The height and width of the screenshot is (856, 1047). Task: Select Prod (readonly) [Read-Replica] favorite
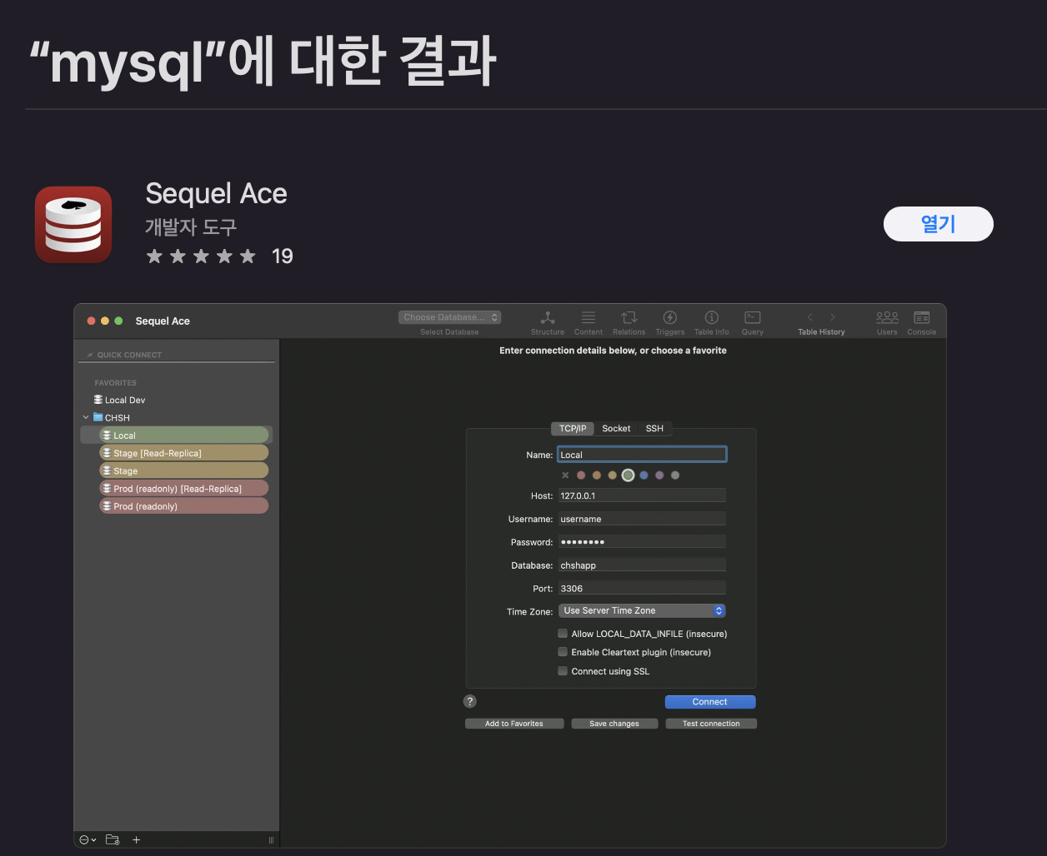(184, 489)
